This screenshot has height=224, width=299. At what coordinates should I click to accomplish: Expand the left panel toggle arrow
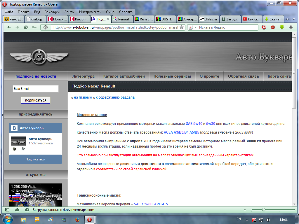point(3,115)
